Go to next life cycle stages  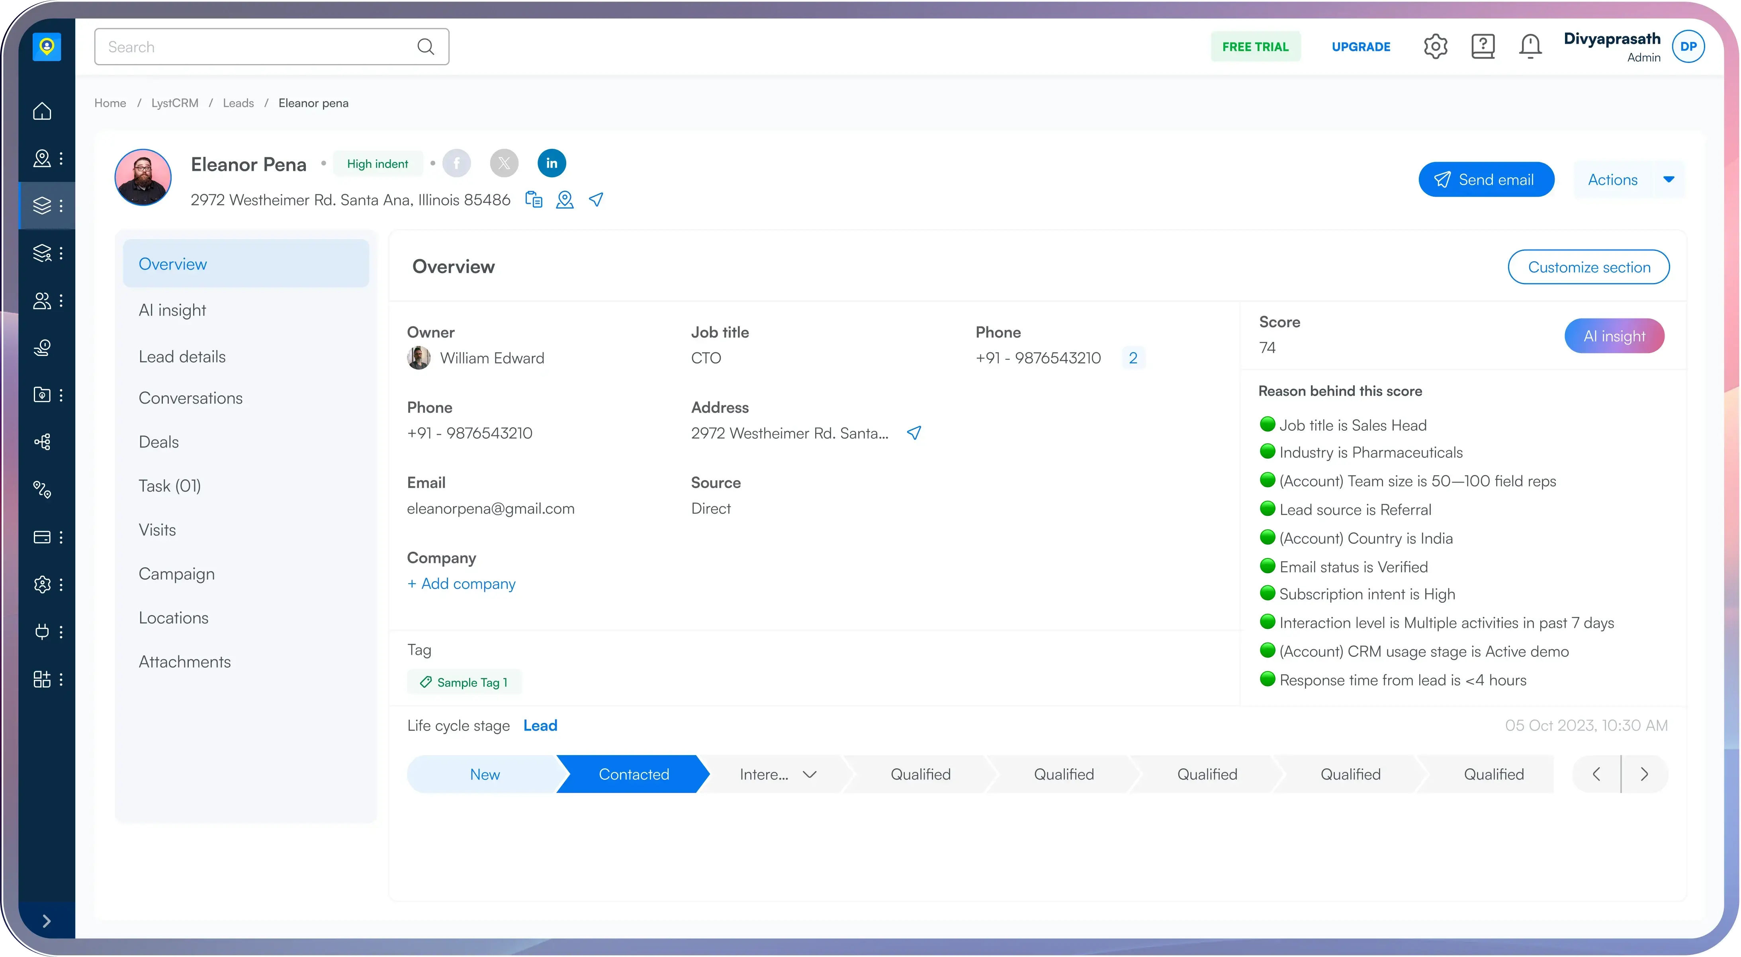1644,775
